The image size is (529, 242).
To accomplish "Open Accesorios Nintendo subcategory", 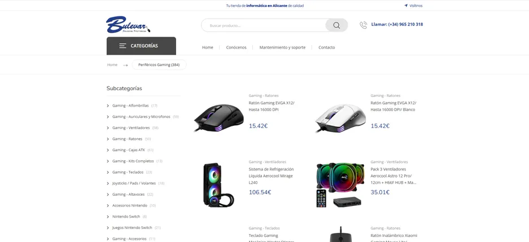I will point(129,205).
